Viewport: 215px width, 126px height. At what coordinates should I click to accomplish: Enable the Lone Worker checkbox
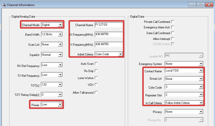96,78
